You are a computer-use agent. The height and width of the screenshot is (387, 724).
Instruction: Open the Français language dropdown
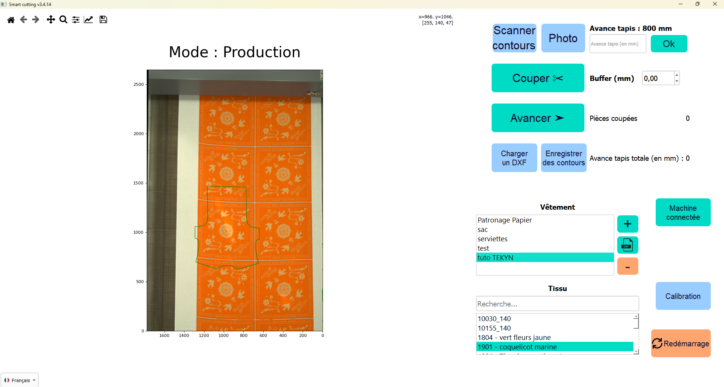[20, 380]
